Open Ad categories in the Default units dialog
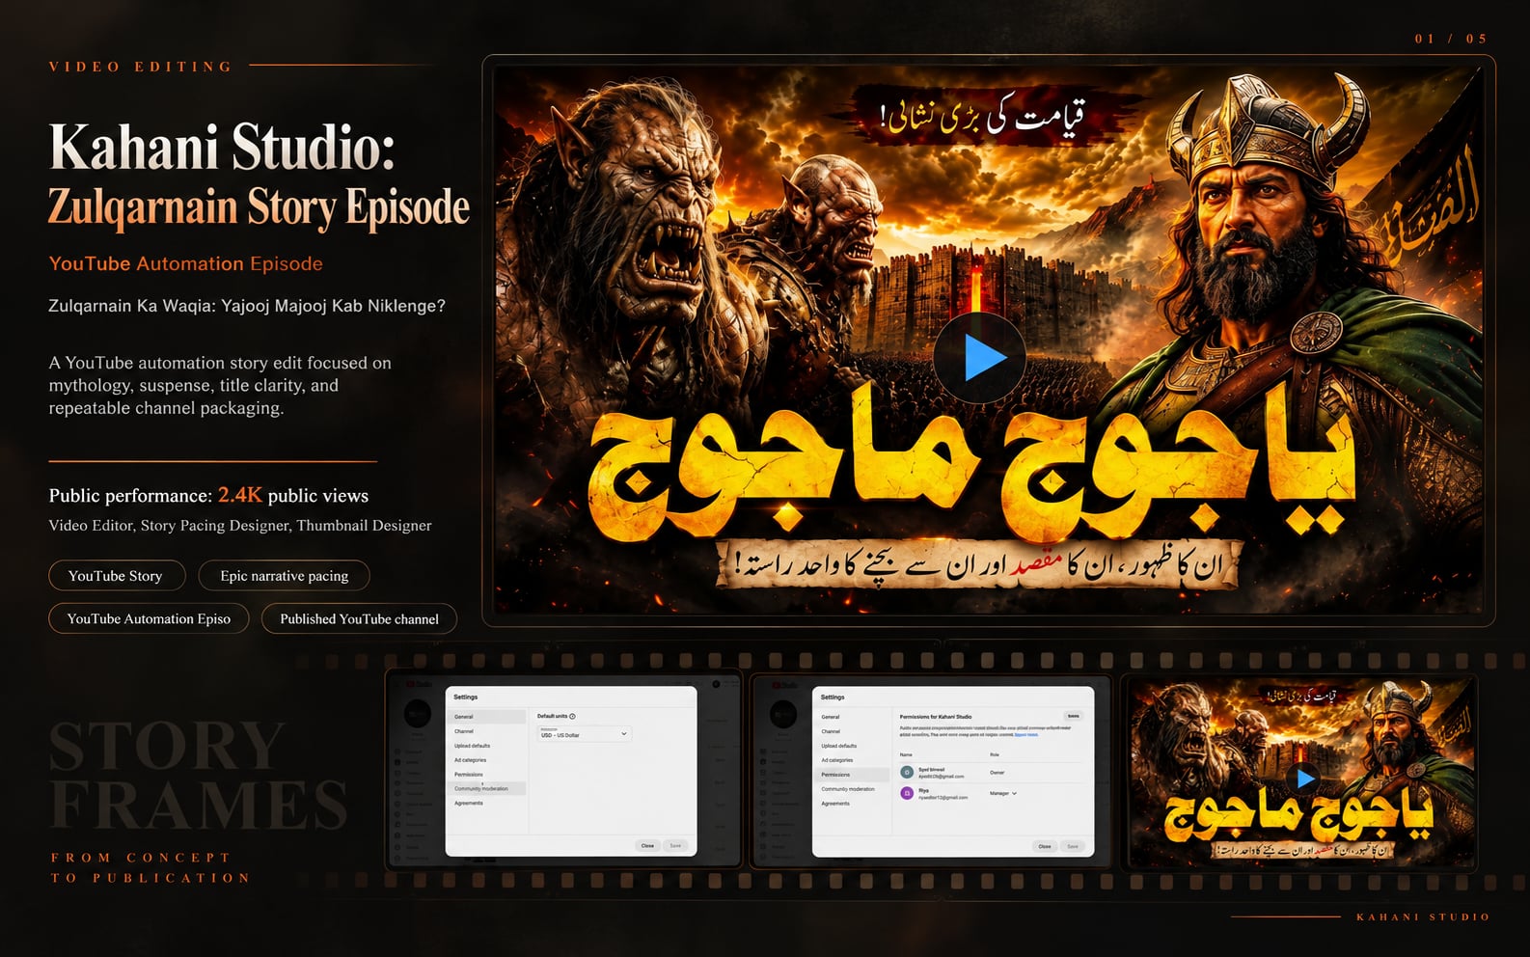1530x957 pixels. (x=487, y=760)
